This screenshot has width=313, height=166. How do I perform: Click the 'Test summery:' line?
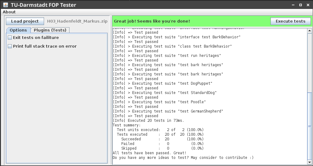click(127, 125)
